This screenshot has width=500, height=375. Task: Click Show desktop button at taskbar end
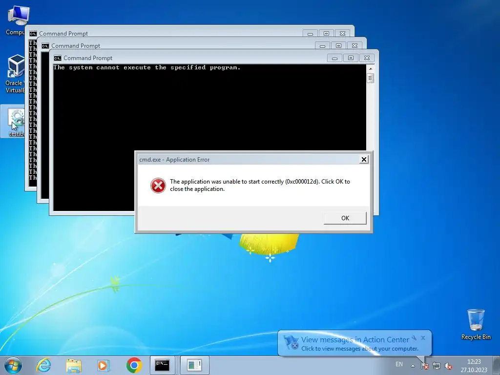click(497, 365)
